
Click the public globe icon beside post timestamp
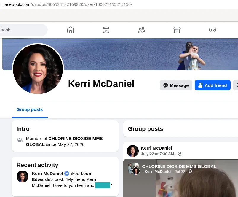180,154
